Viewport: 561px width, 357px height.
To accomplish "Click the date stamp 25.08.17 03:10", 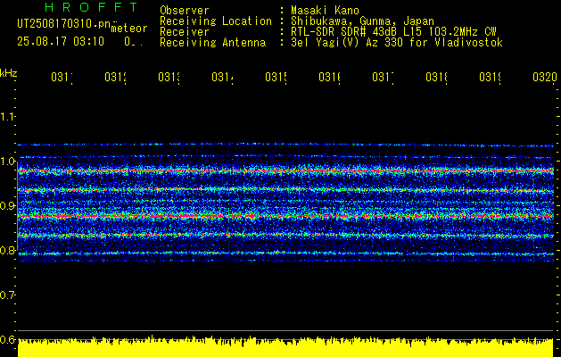I will pos(61,42).
